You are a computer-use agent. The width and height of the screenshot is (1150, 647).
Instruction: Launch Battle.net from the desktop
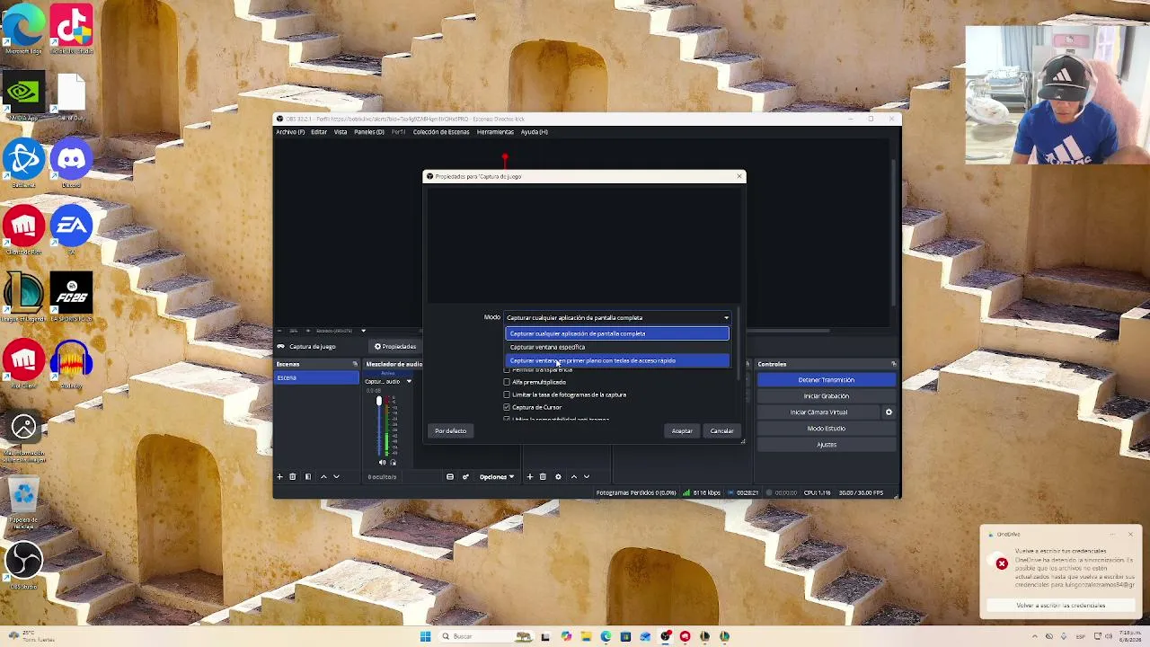pos(23,163)
